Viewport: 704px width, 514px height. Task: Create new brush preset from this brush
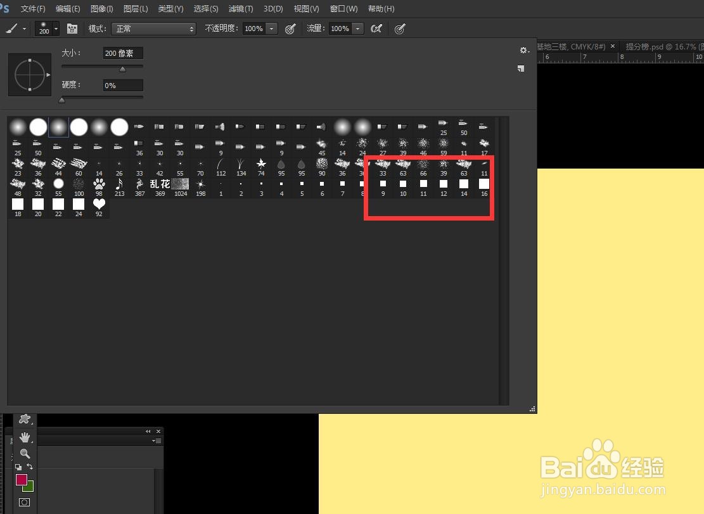click(x=521, y=68)
